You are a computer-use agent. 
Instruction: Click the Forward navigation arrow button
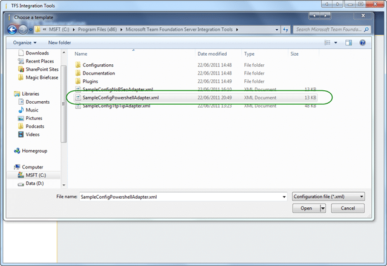(x=23, y=30)
